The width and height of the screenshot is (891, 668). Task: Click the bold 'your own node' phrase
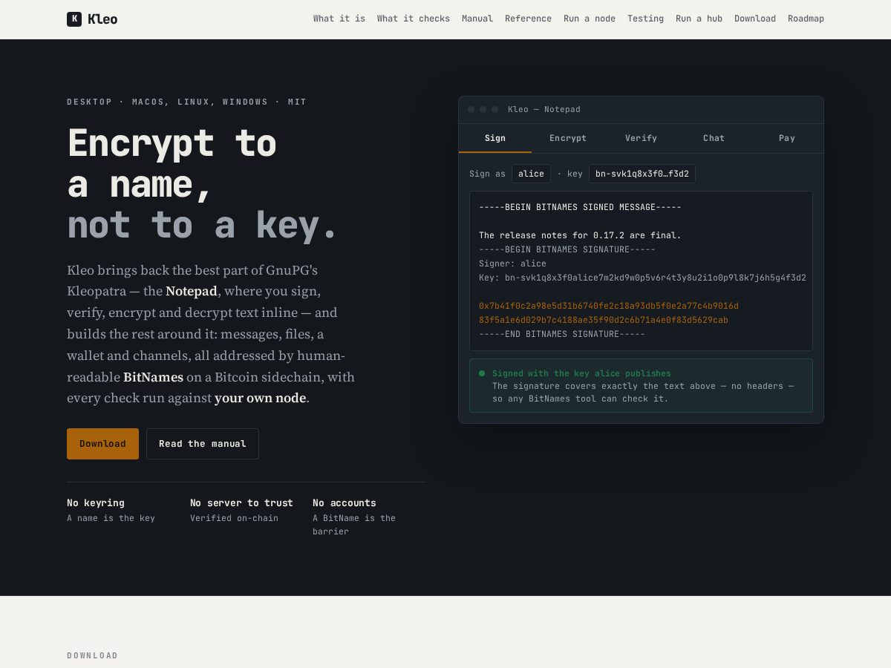(x=260, y=398)
